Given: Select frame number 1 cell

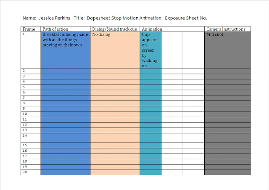Looking at the screenshot, I should pos(24,34).
